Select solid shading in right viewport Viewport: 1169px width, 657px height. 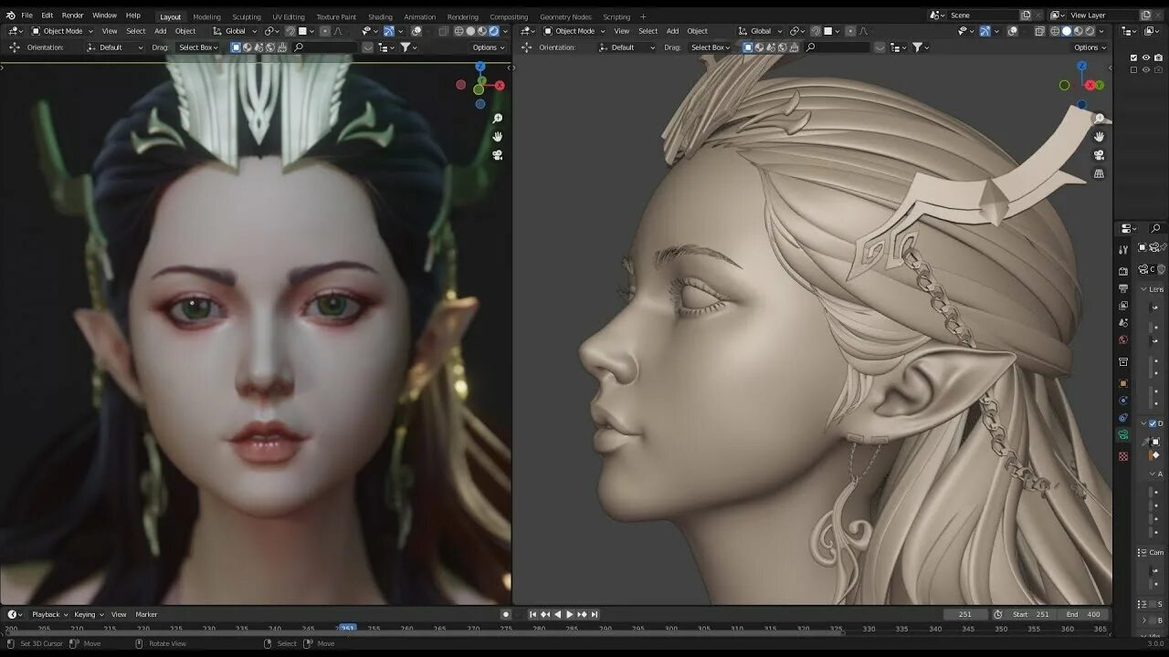(1066, 31)
